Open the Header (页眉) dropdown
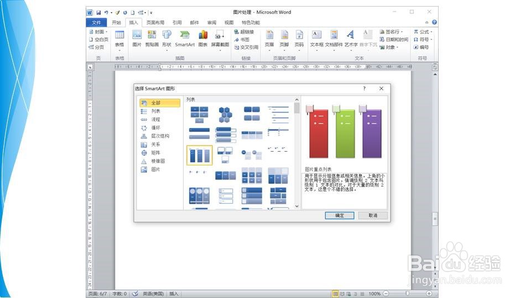This screenshot has width=531, height=298. [x=269, y=40]
